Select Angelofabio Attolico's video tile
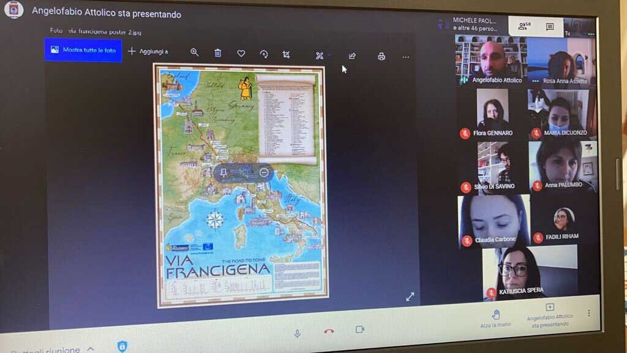Image resolution: width=627 pixels, height=353 pixels. point(492,59)
